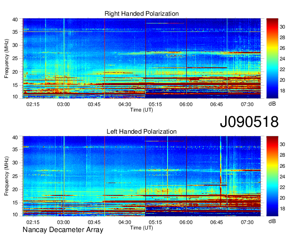Click 25 MHz tick on right-handed plot
290x235 pixels.
(x=15, y=58)
